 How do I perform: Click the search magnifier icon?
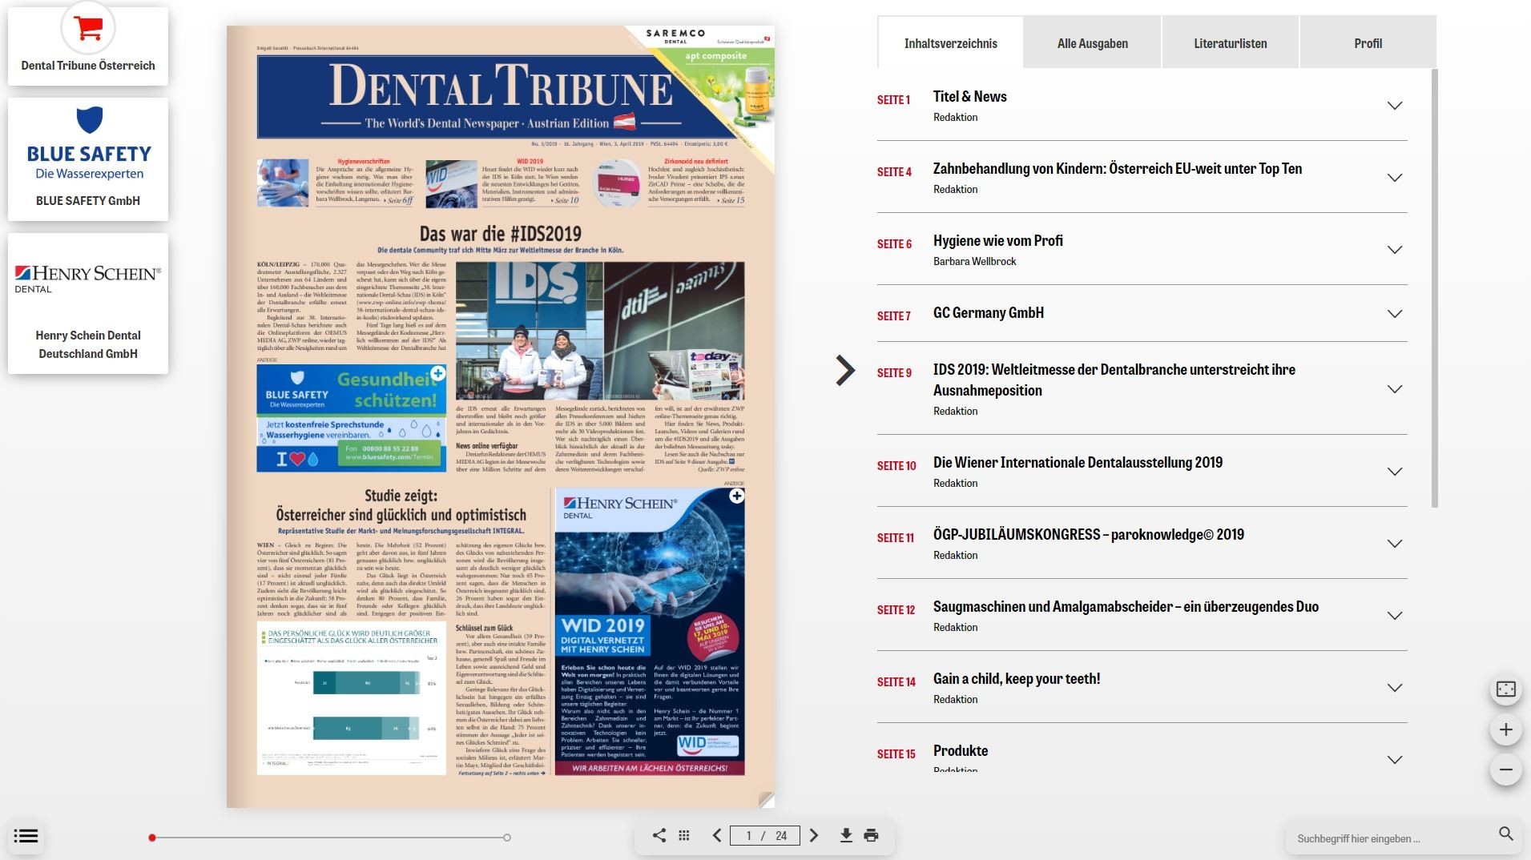[1506, 834]
